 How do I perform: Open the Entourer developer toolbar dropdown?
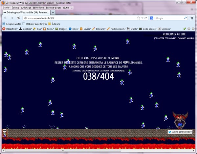pyautogui.click(x=99, y=29)
